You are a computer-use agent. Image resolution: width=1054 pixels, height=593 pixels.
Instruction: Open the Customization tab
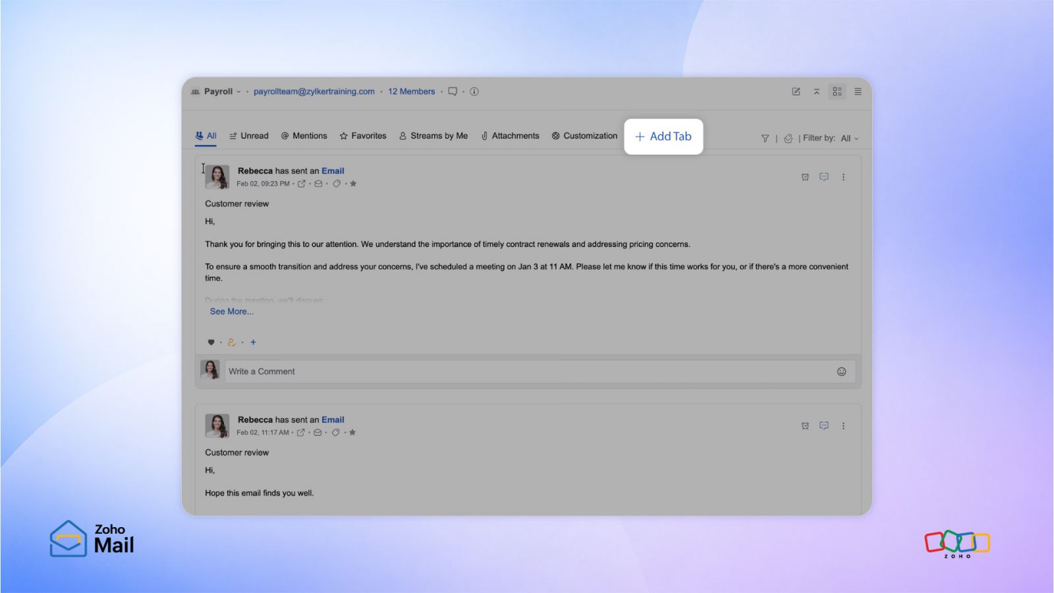coord(584,136)
